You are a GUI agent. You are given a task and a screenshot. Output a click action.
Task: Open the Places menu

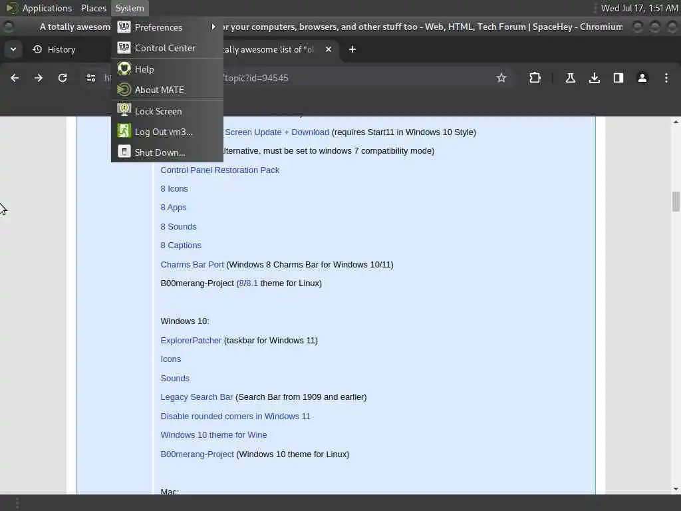(94, 8)
